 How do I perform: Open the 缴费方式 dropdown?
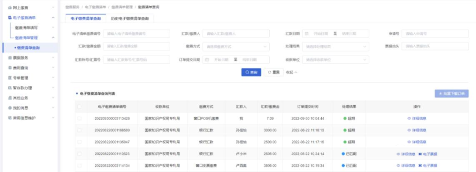(236, 47)
